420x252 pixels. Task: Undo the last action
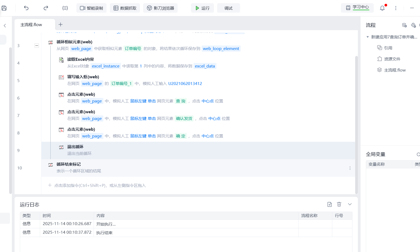[x=26, y=8]
